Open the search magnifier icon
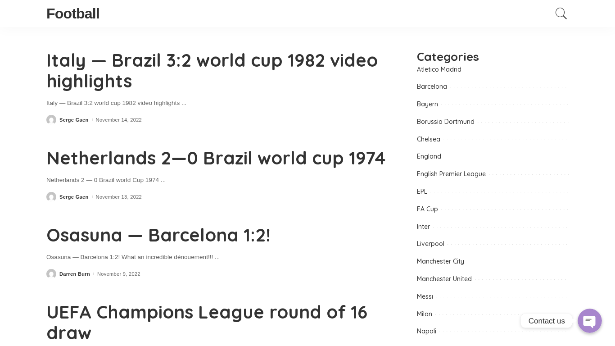Screen dimensions: 615x346 (561, 14)
